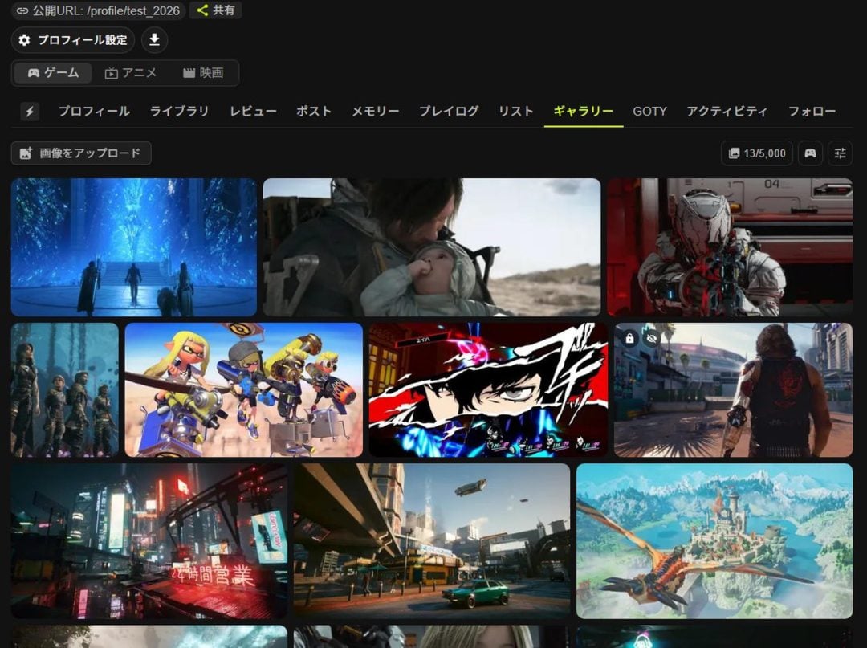Click the gamepad filter icon next to 13/5,000
867x648 pixels.
[x=810, y=153]
